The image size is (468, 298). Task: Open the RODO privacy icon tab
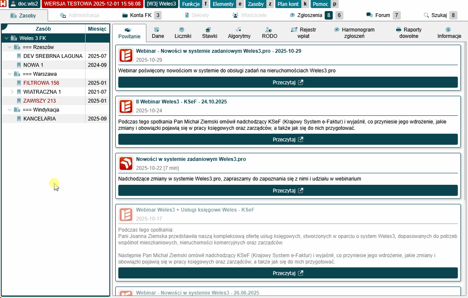[269, 33]
